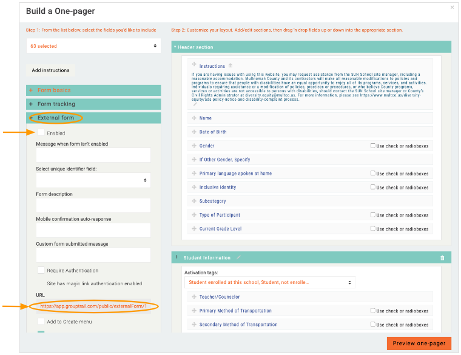Open the Activation tags dropdown
The width and height of the screenshot is (461, 355).
tap(270, 283)
